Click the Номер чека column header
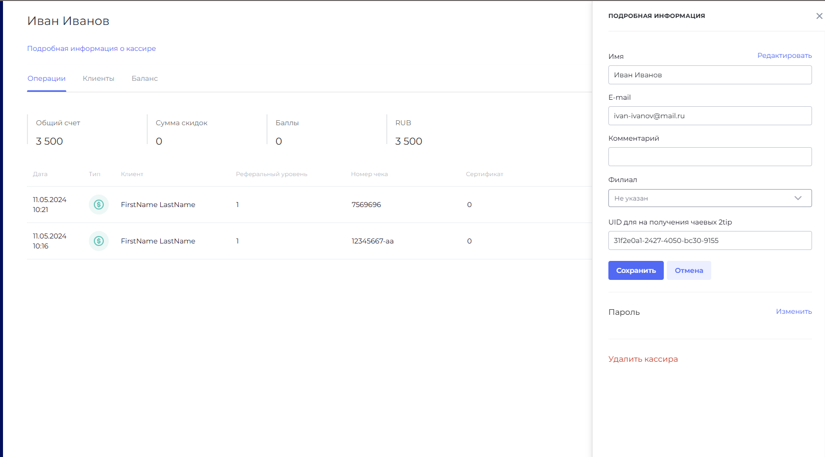 [369, 174]
